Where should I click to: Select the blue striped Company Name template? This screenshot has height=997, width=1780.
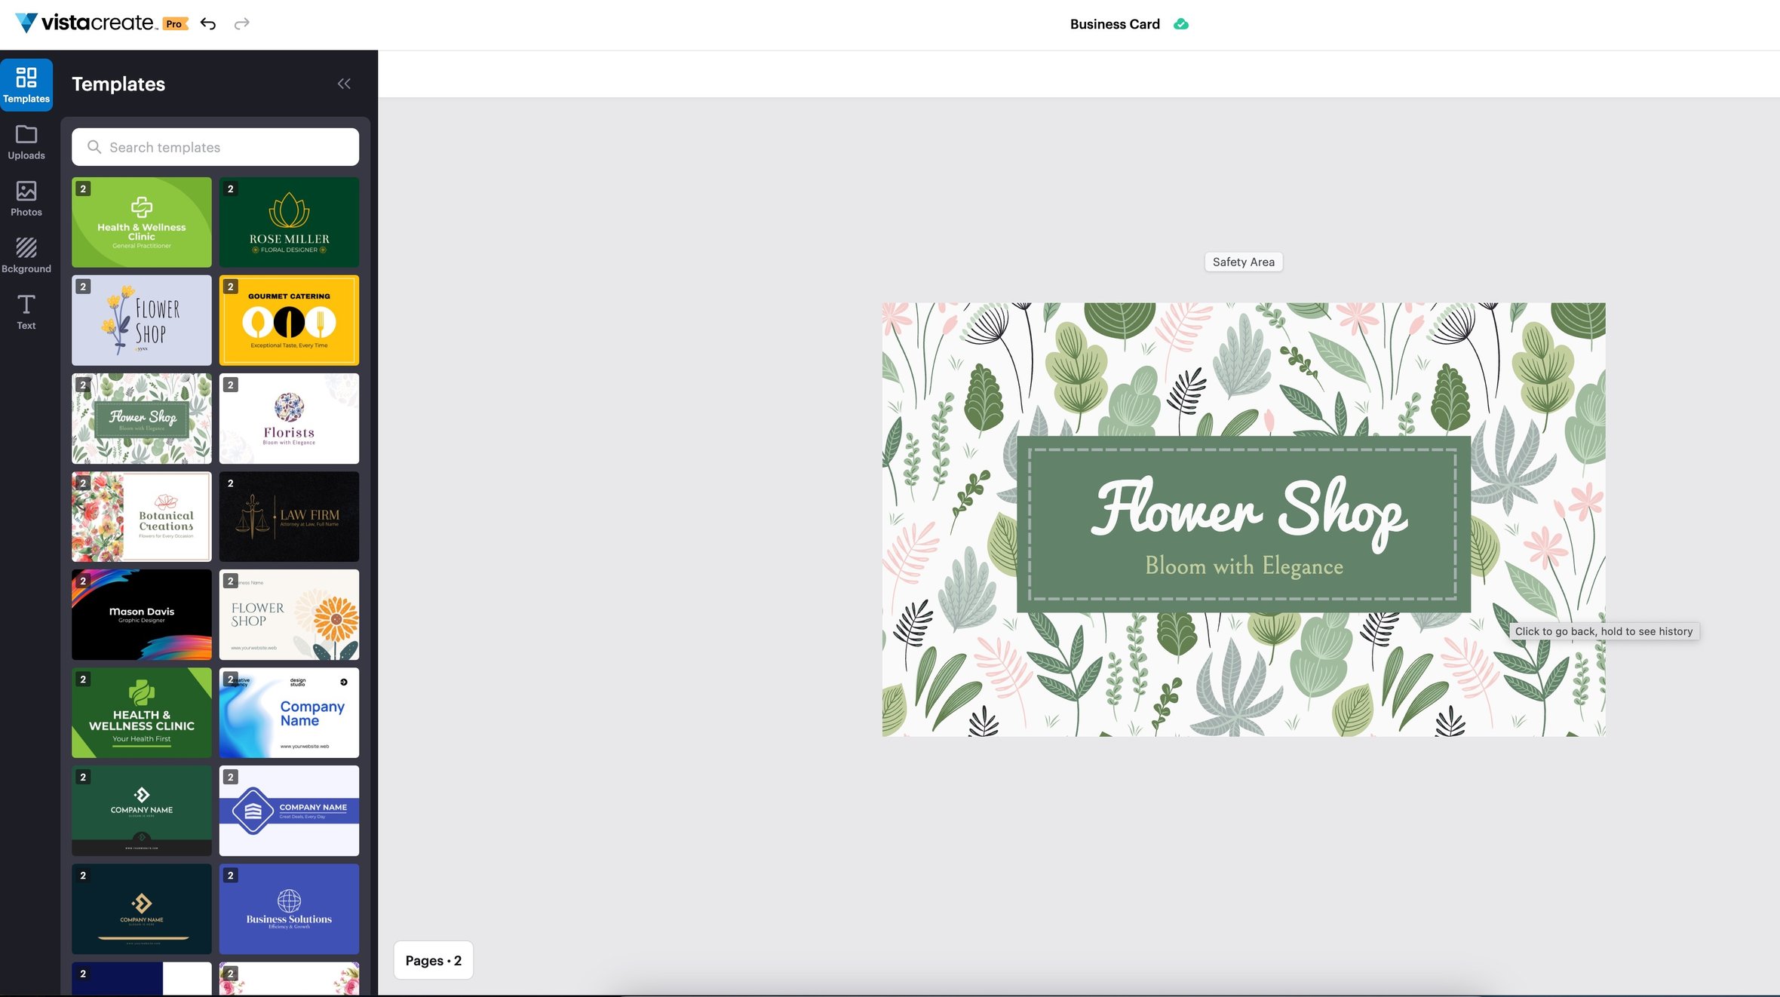(x=289, y=811)
